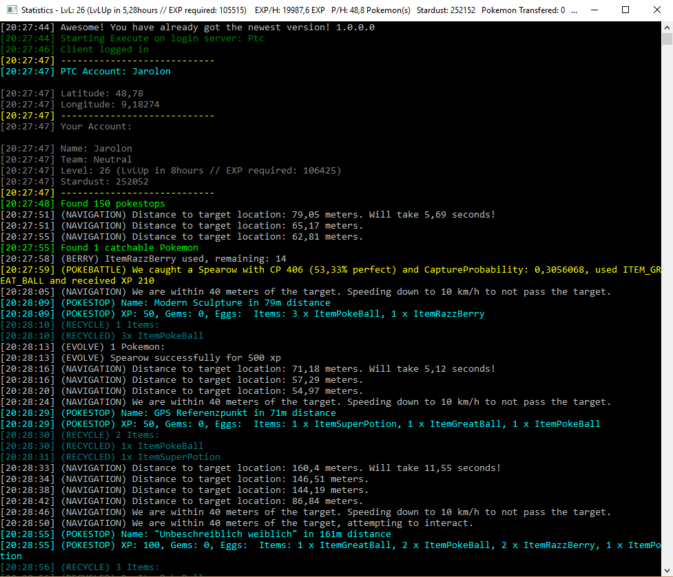Click the 'Found 1 catchable Pokemon' line
The width and height of the screenshot is (673, 577).
pyautogui.click(x=129, y=248)
